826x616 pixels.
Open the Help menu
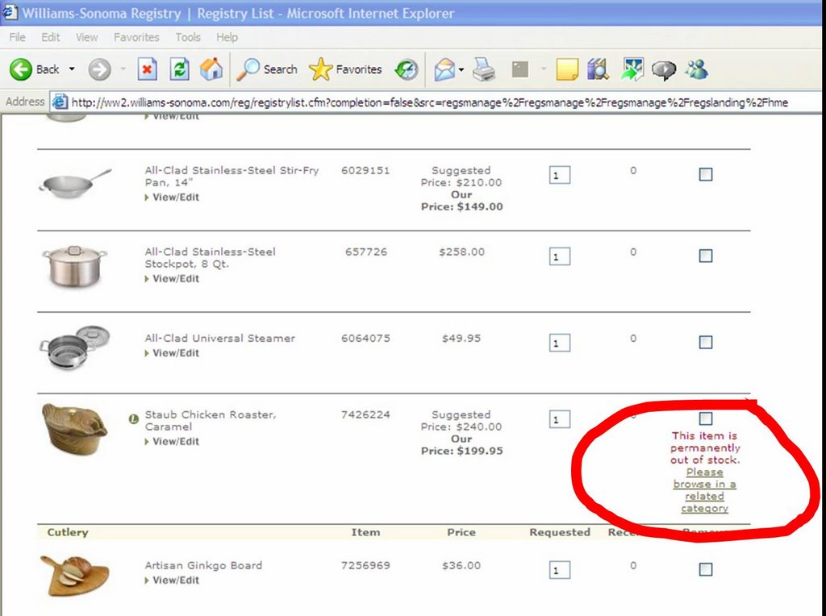(x=227, y=37)
